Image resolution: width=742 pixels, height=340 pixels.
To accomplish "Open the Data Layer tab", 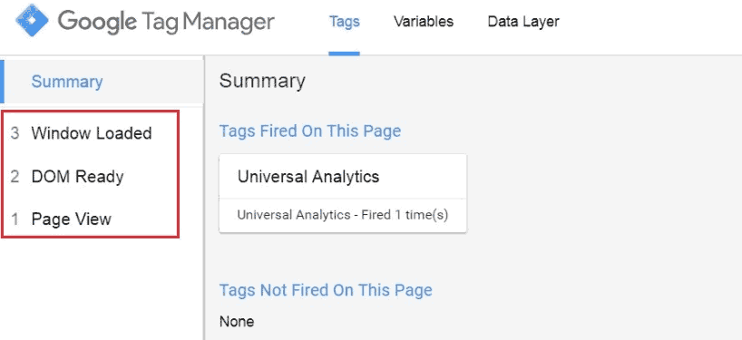I will click(523, 22).
